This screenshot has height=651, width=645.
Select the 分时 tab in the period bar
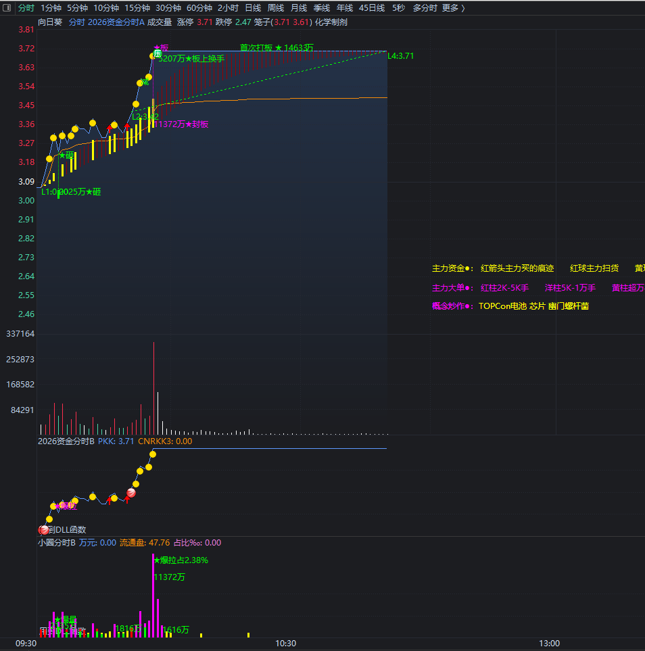[26, 8]
